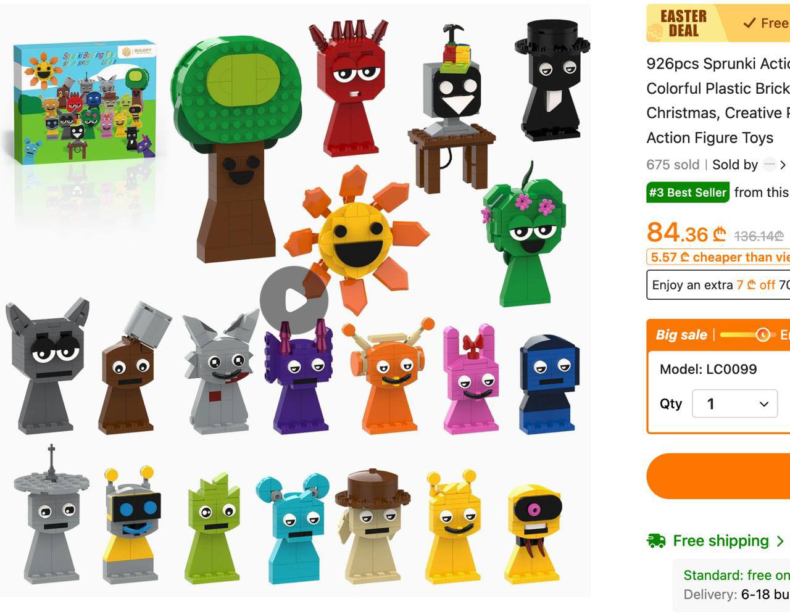Click the product box packaging image
790x612 pixels.
pyautogui.click(x=85, y=103)
